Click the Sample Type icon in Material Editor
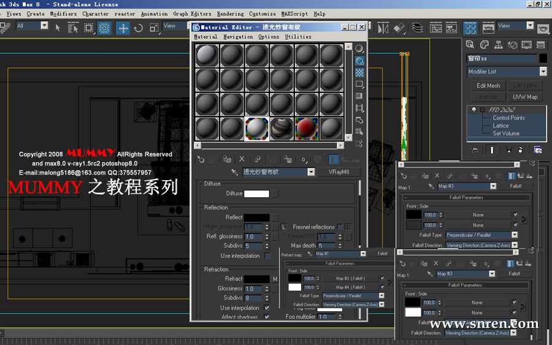Viewport: 552px width, 345px height. point(359,48)
